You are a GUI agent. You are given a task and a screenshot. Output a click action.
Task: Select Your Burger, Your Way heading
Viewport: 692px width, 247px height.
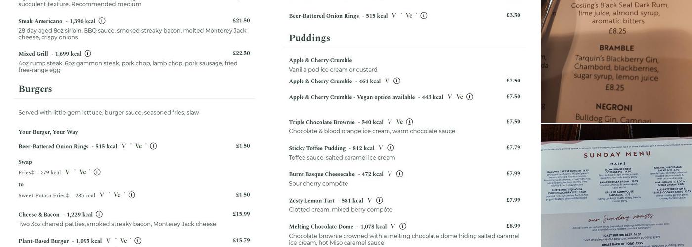48,132
